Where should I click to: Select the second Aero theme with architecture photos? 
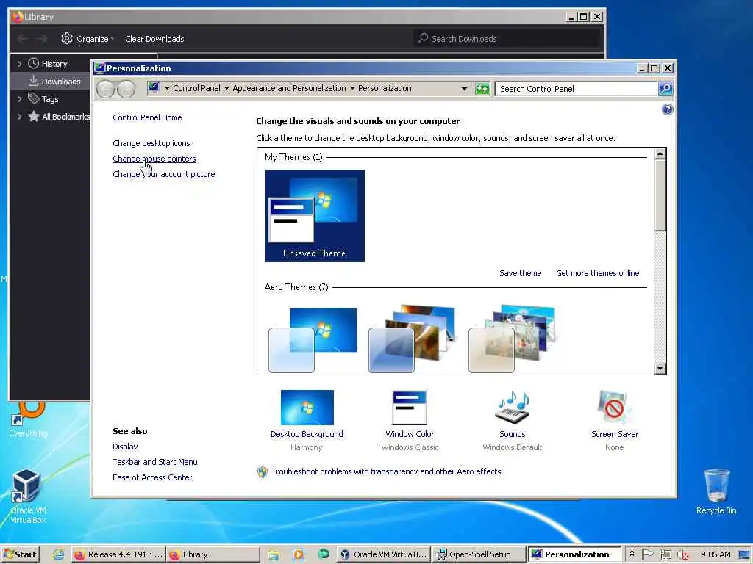click(x=412, y=339)
